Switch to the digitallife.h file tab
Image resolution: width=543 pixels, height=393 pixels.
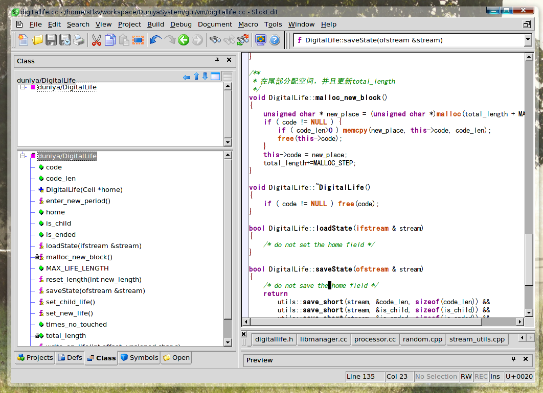[274, 339]
